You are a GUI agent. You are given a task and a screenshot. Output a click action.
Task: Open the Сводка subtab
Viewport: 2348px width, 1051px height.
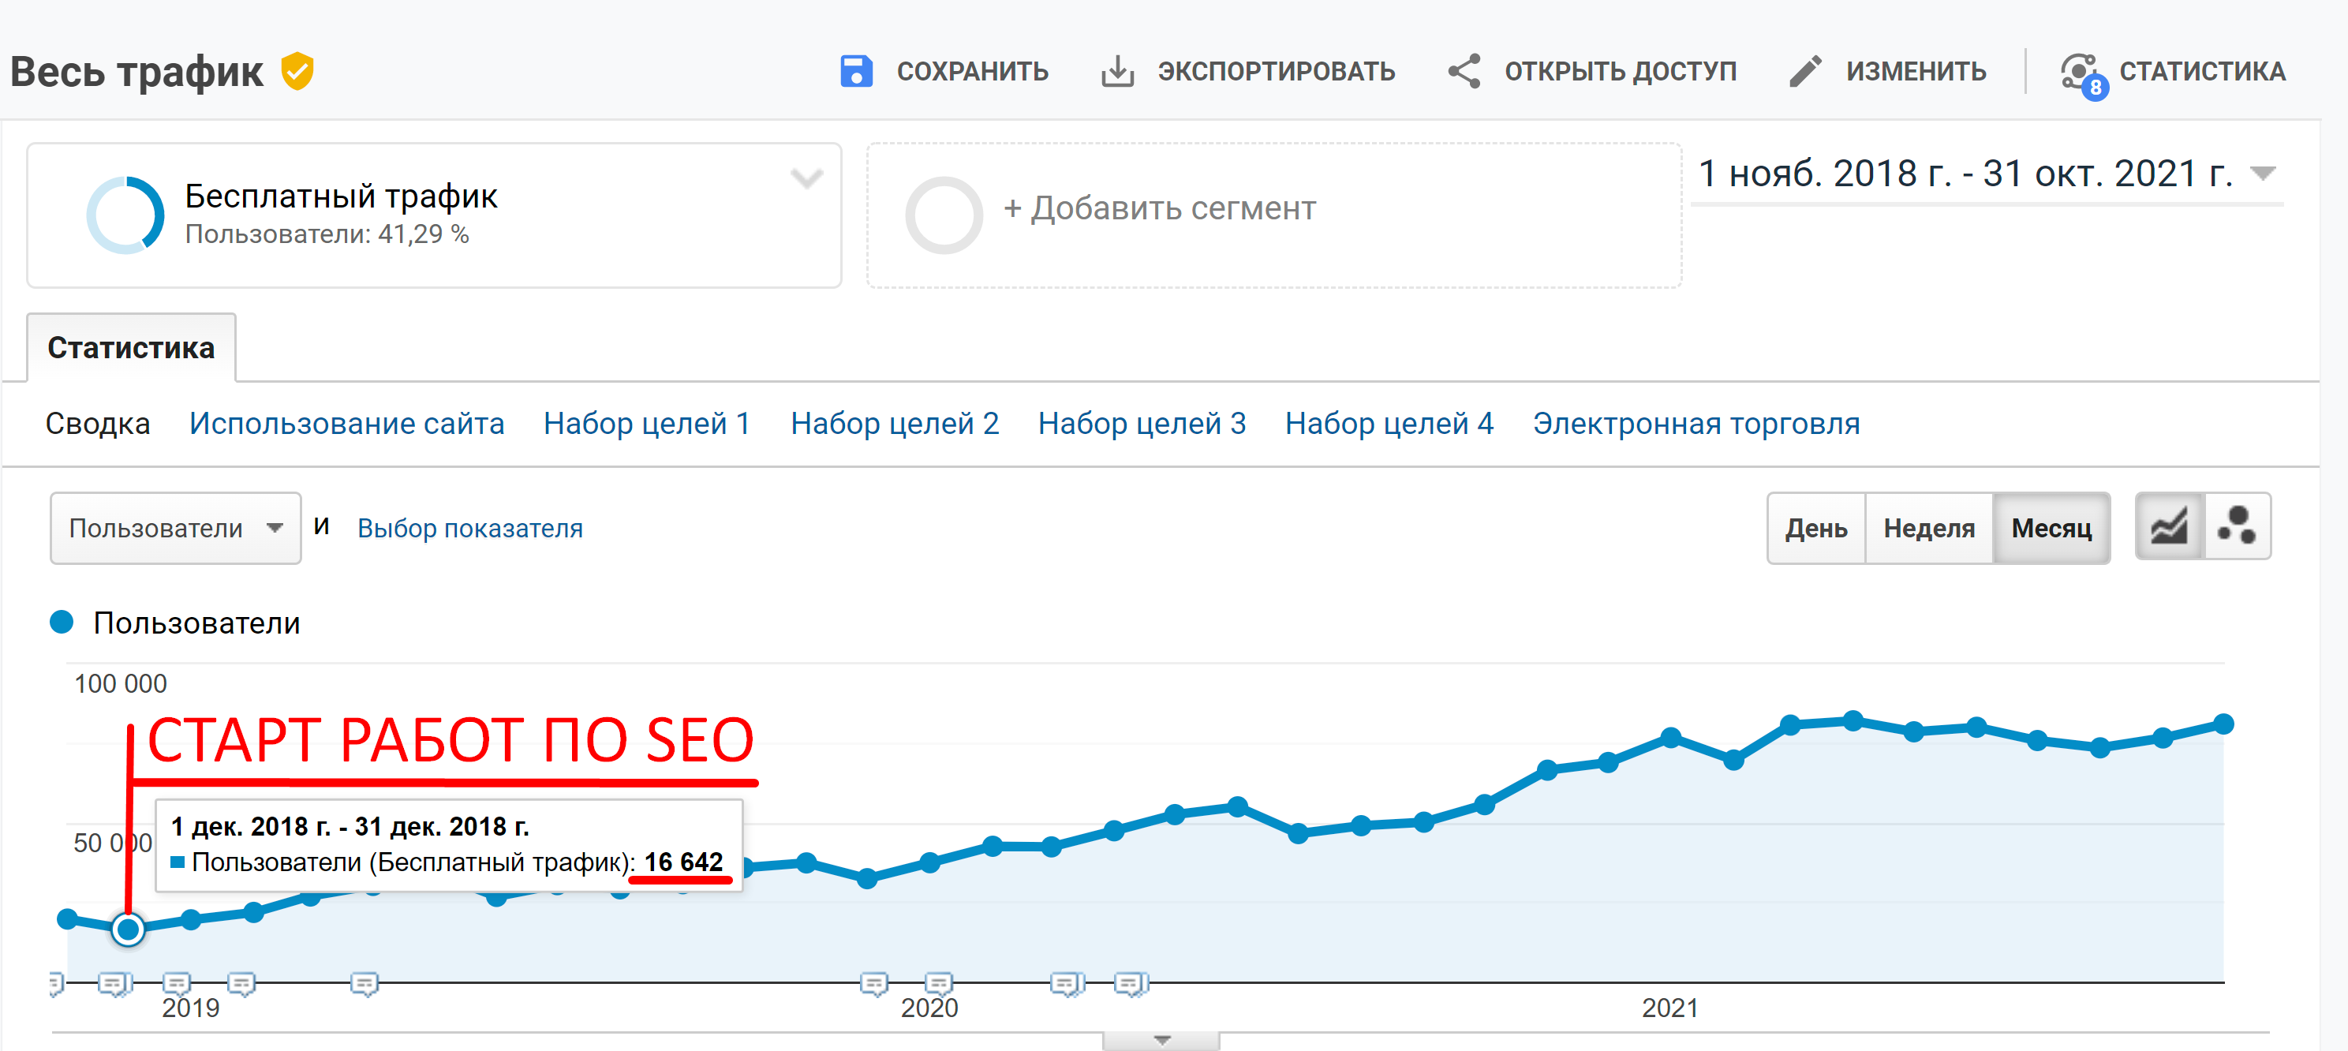pos(98,424)
